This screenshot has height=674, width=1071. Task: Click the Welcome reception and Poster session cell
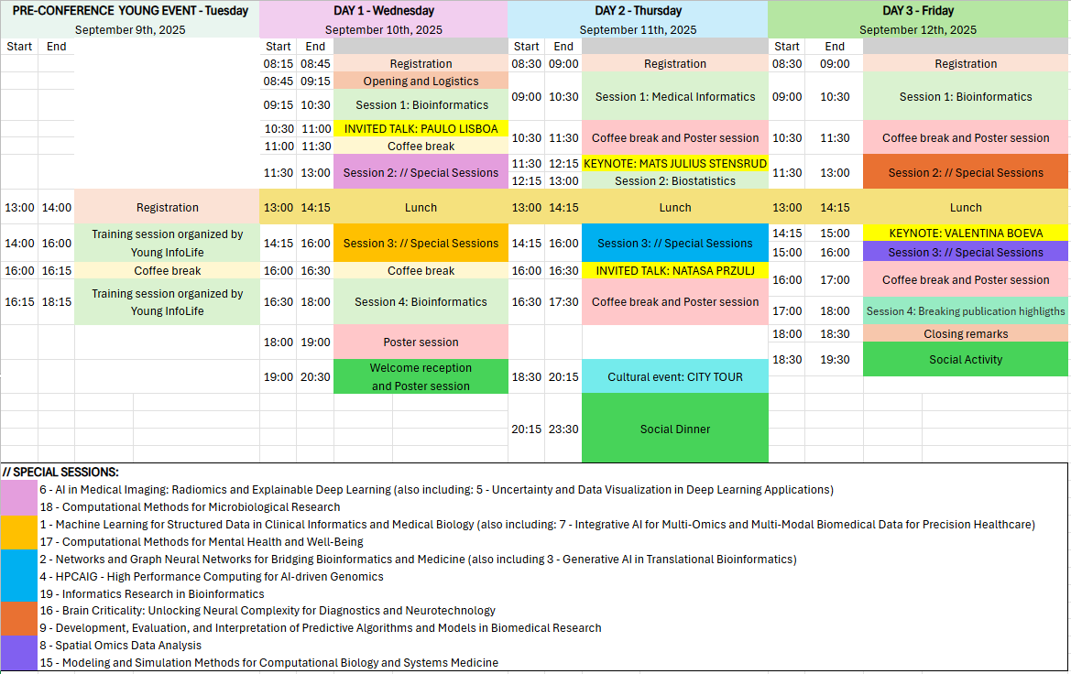pyautogui.click(x=421, y=376)
